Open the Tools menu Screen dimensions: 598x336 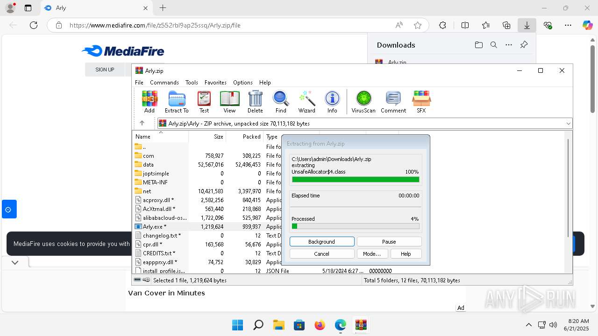coord(192,82)
